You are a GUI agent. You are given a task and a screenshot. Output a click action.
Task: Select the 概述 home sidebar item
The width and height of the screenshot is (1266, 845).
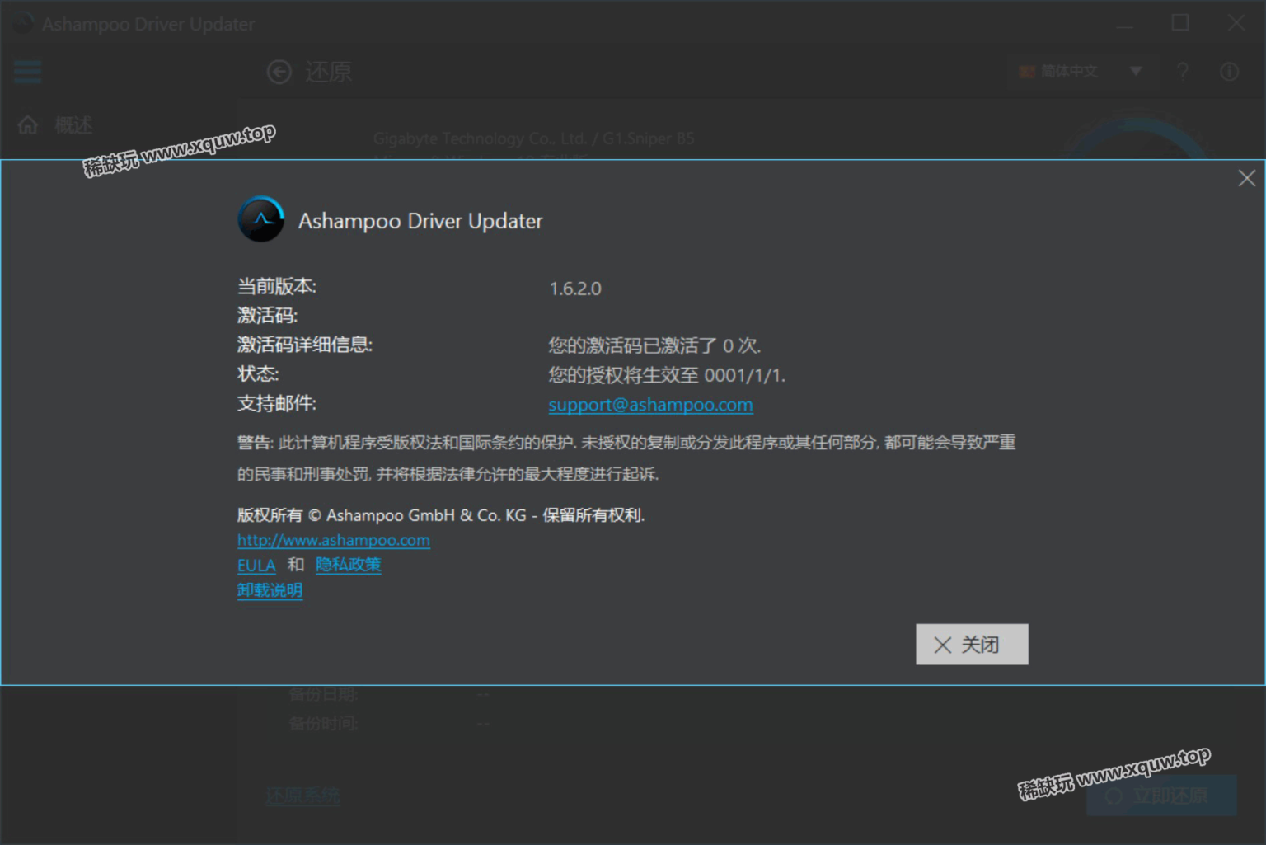coord(55,125)
